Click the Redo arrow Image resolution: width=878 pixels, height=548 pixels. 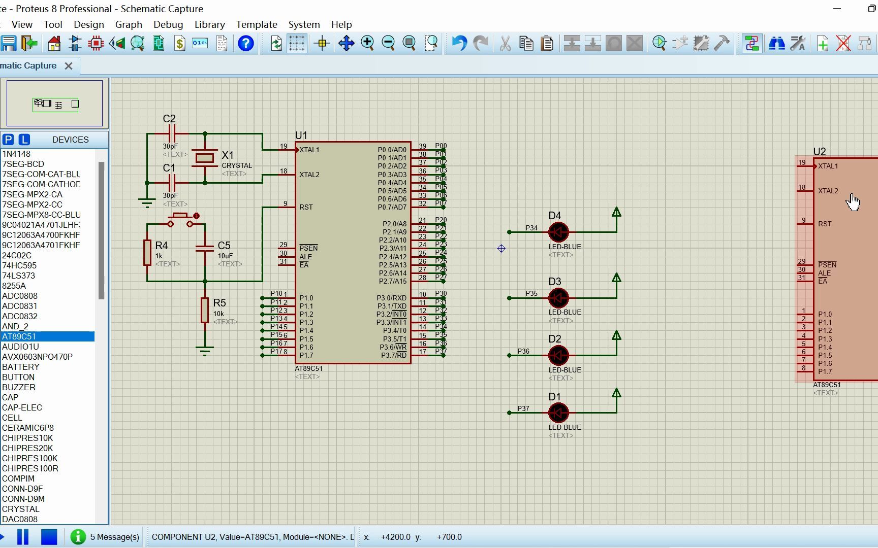480,43
